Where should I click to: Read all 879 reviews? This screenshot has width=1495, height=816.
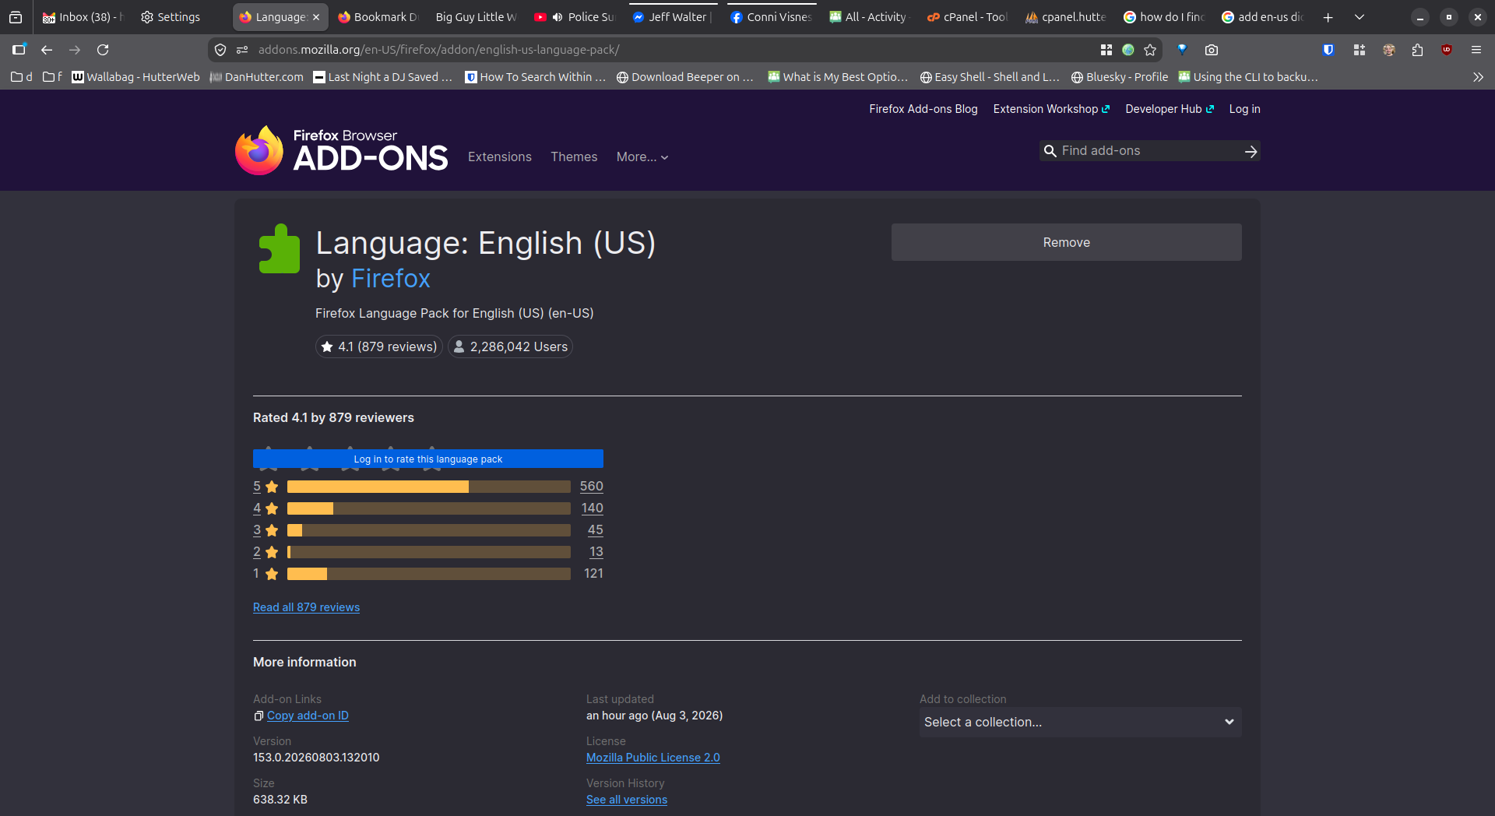tap(306, 607)
